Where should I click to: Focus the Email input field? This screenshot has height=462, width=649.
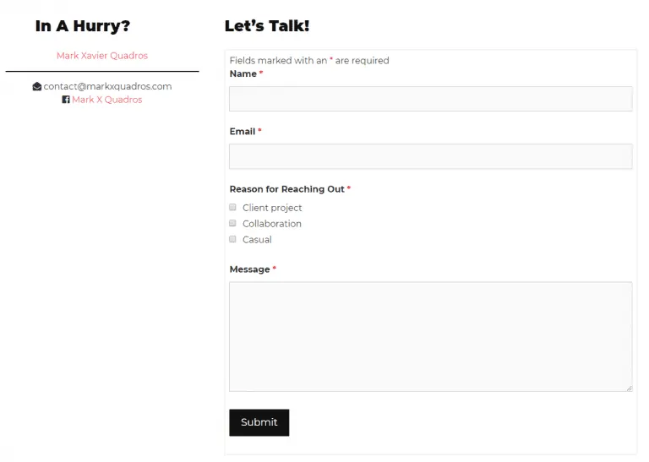[430, 156]
